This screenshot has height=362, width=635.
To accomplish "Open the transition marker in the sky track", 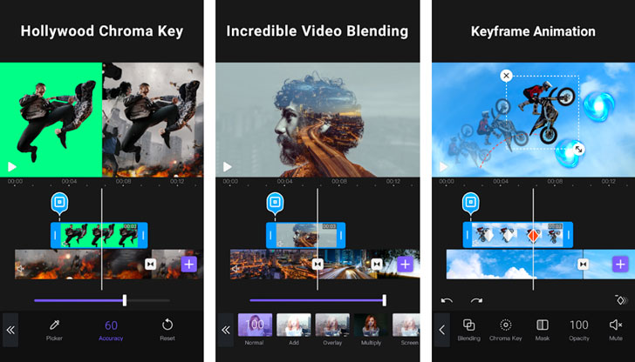I will (583, 265).
